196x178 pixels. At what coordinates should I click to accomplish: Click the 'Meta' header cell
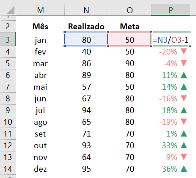(129, 27)
